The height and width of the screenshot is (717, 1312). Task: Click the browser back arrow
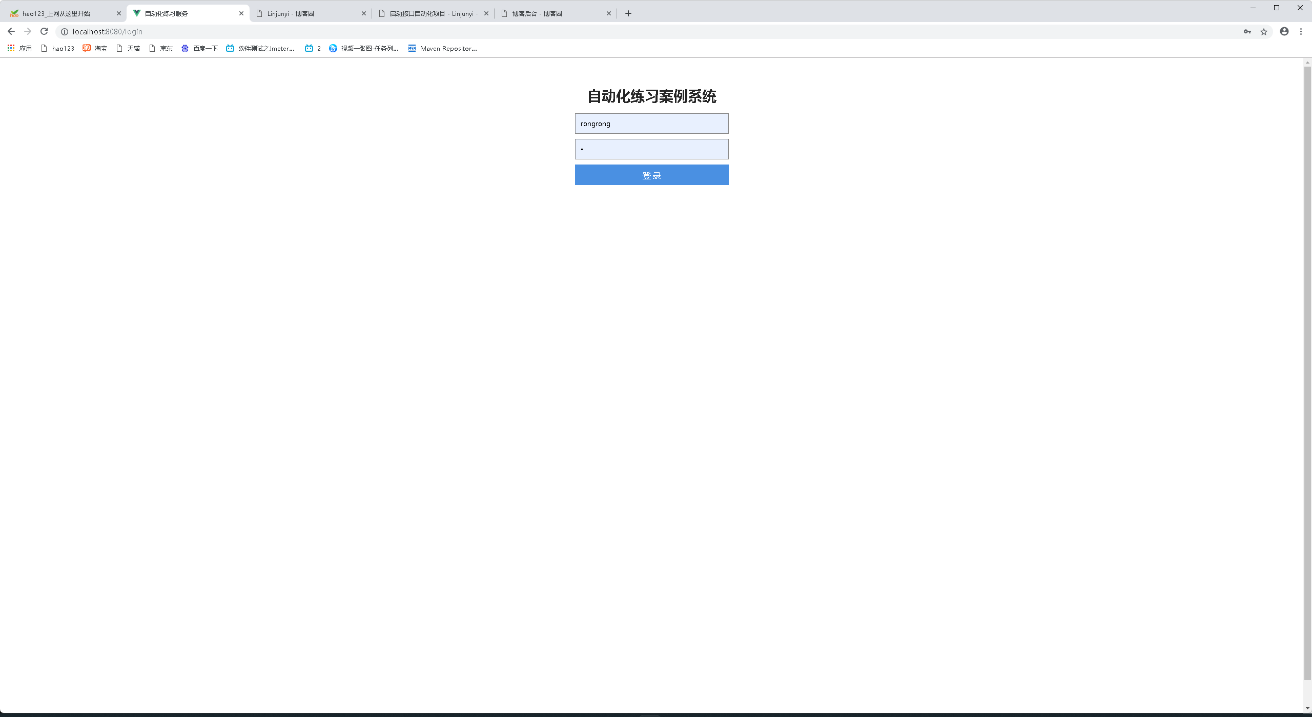tap(11, 32)
